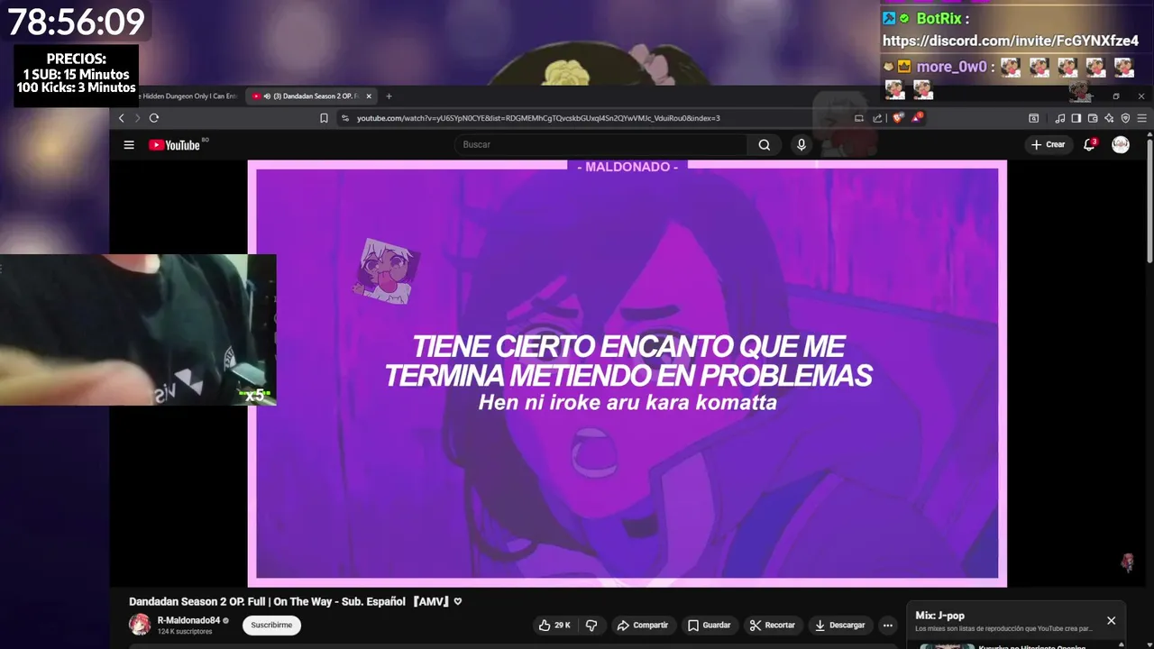Click the video title Dandadan Season 2 OP
The width and height of the screenshot is (1154, 649).
[x=295, y=601]
